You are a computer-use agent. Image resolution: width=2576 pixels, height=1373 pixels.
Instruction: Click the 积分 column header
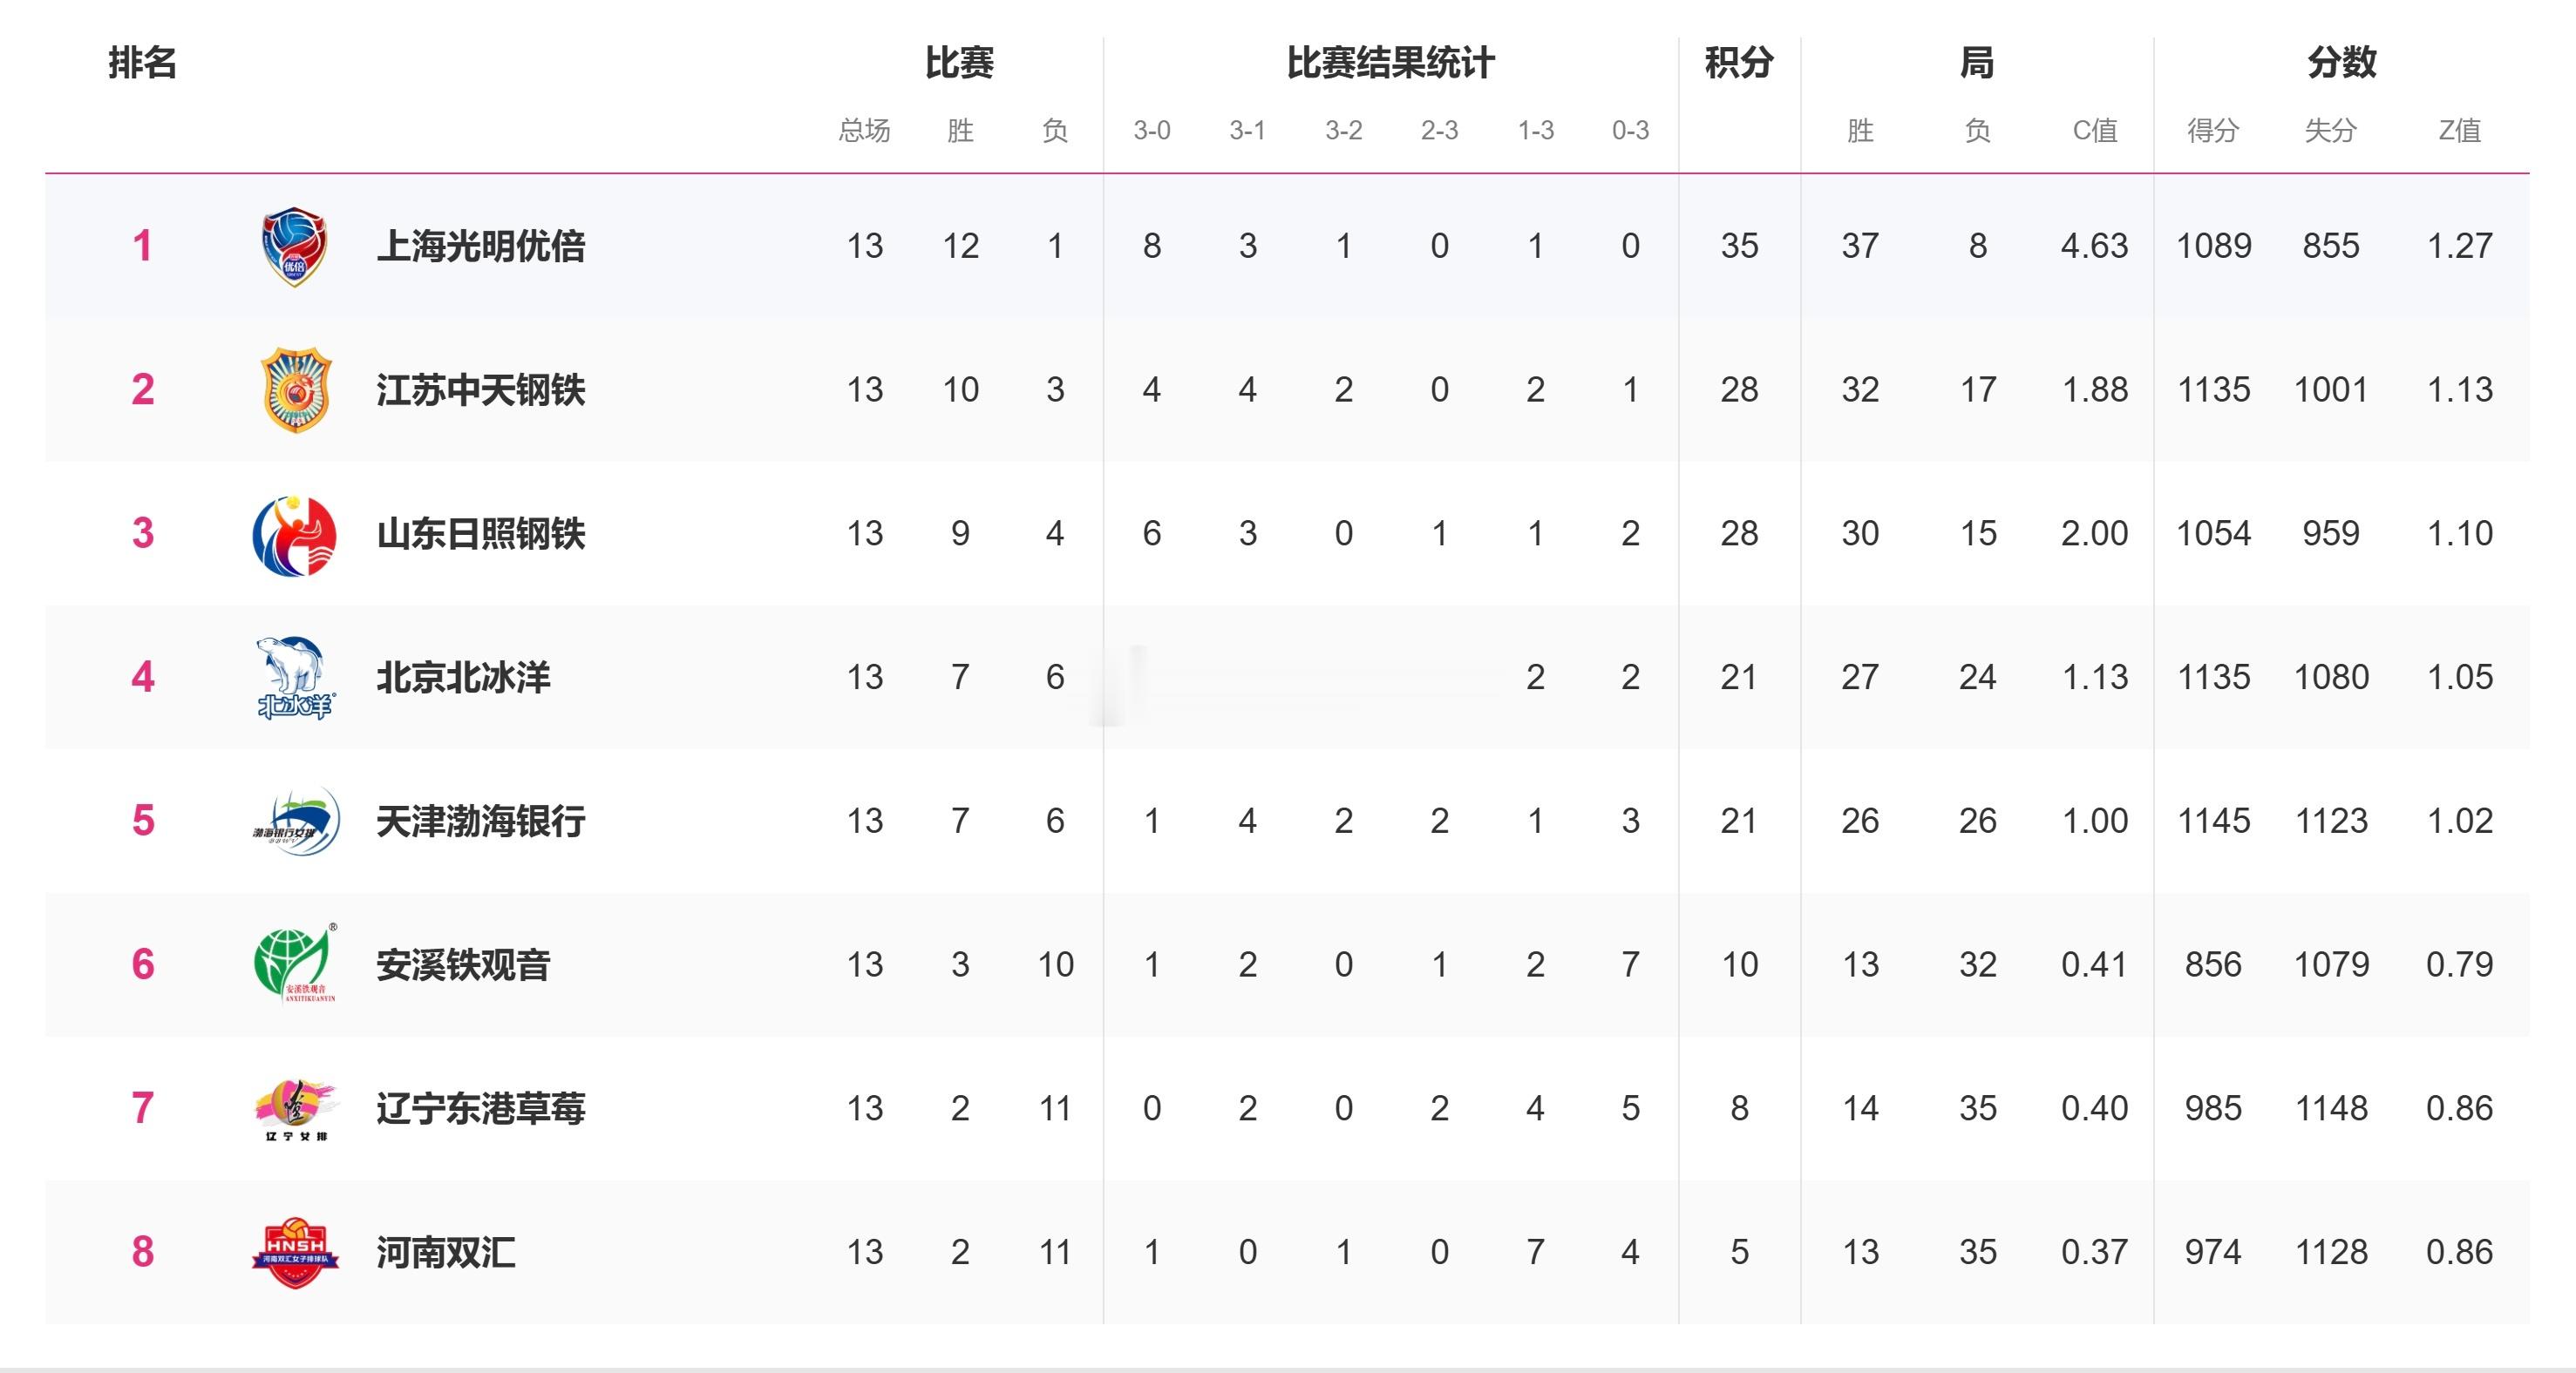tap(1739, 63)
